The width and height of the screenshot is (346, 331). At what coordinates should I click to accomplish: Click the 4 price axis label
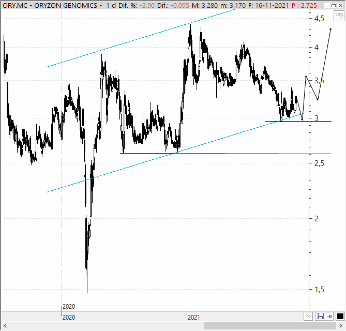coord(317,48)
